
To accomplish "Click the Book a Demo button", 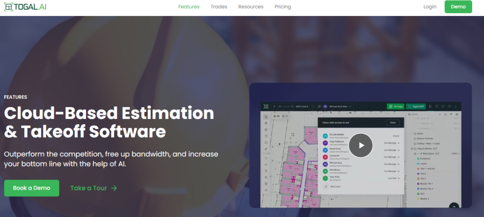I will coord(32,188).
